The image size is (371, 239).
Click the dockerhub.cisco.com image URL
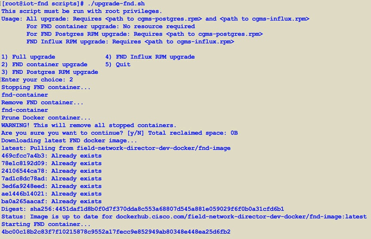click(x=241, y=217)
